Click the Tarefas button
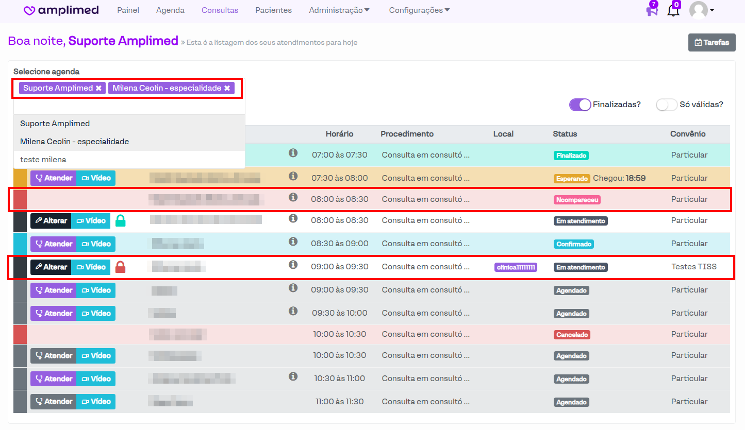745x430 pixels. coord(711,42)
